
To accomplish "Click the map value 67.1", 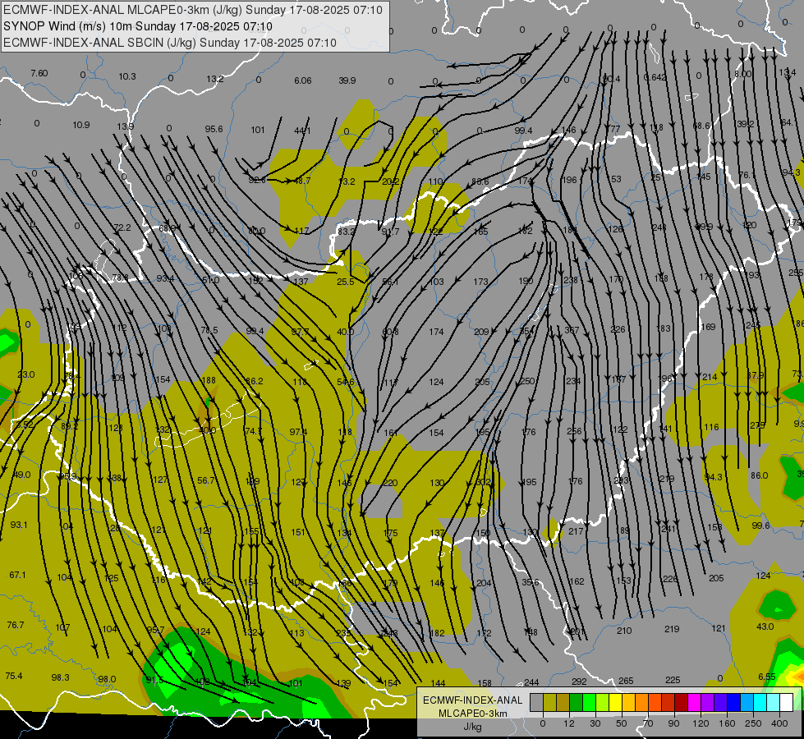I will (17, 576).
